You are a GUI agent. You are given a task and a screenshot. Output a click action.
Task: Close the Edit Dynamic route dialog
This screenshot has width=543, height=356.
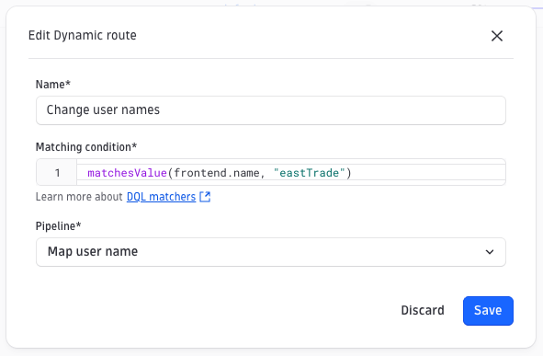click(x=496, y=36)
